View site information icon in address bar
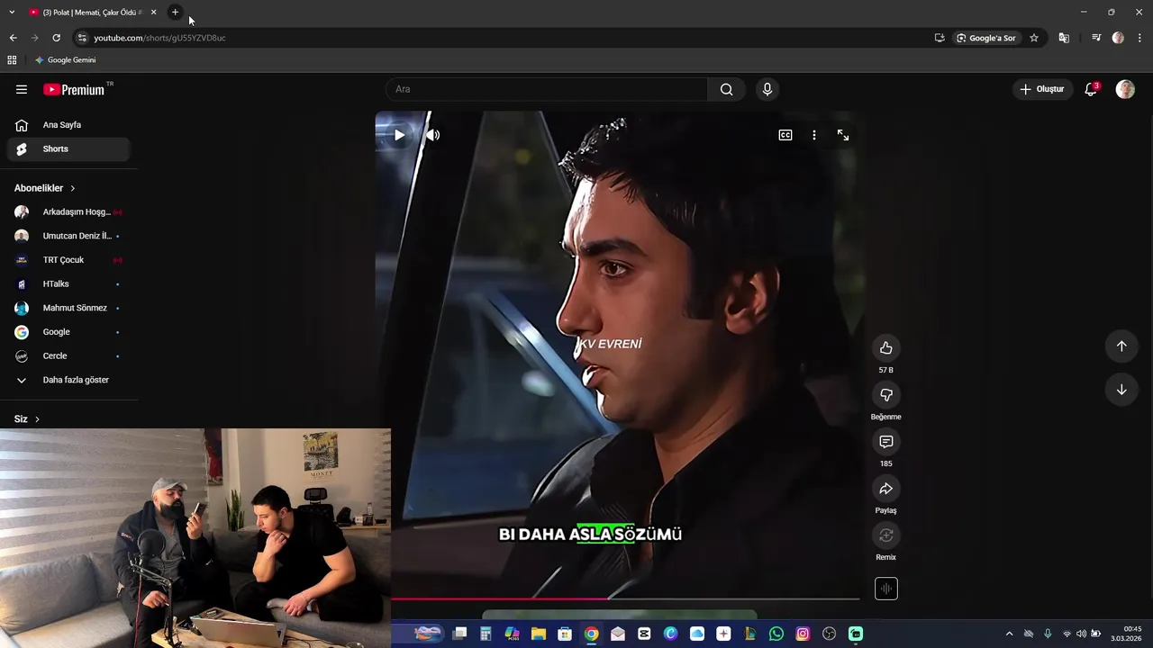This screenshot has height=648, width=1153. (x=82, y=38)
